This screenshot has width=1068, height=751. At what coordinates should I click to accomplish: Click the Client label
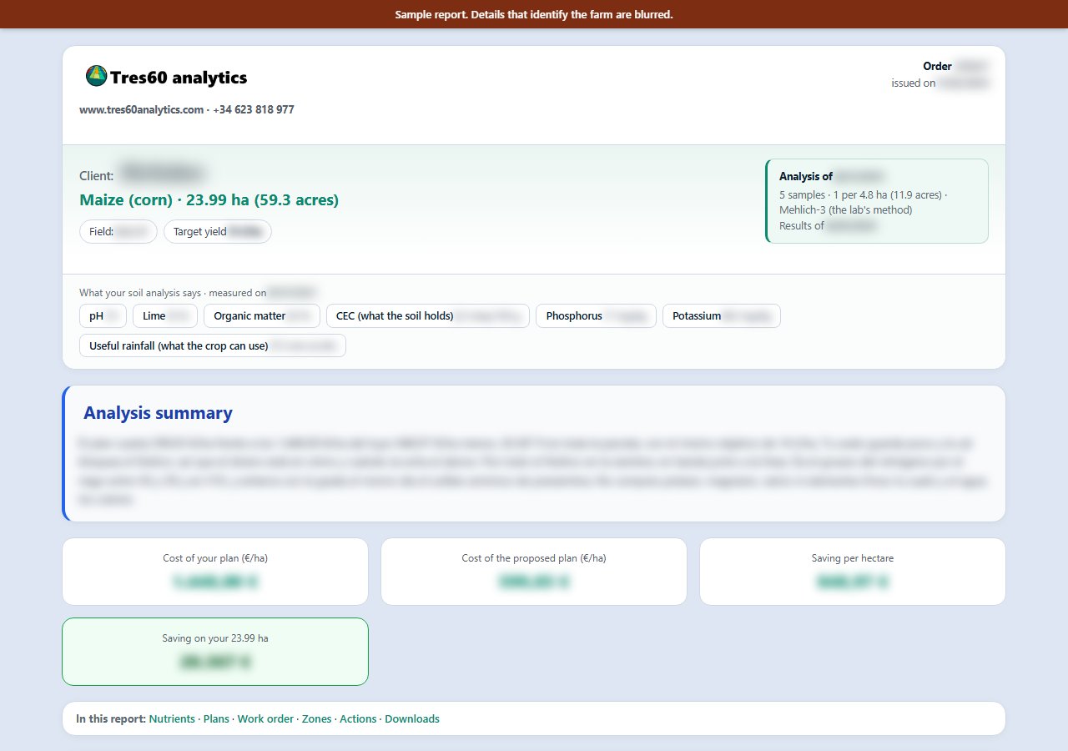[x=97, y=175]
